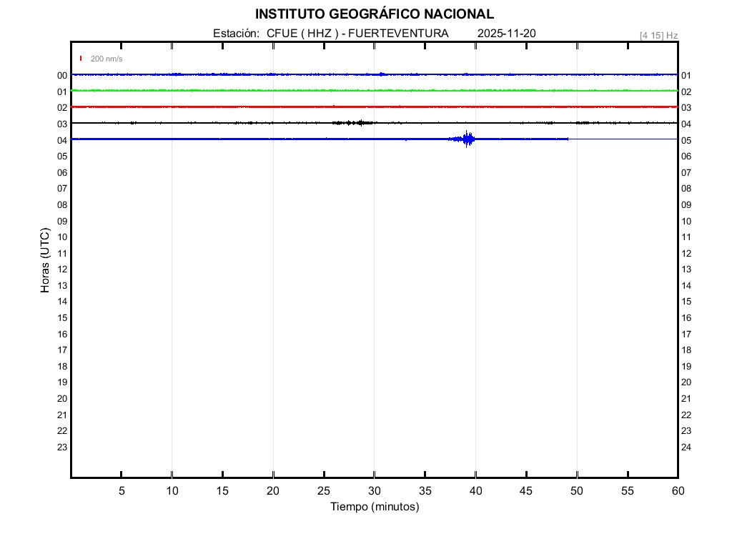Click the Instituto Geográfico Nacional title
Image resolution: width=732 pixels, height=549 pixels.
coord(374,14)
